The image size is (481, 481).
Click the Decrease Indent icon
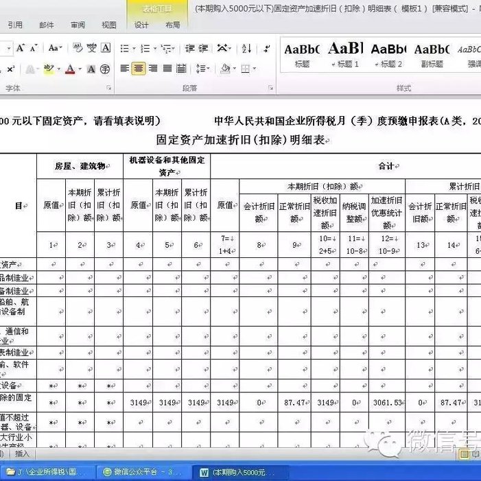[190, 49]
